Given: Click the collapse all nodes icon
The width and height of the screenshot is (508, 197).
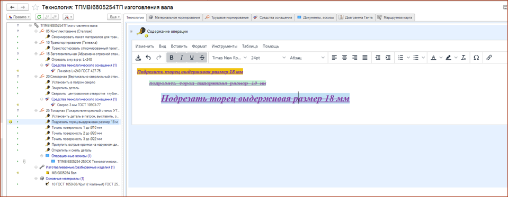Looking at the screenshot, I should (47, 17).
